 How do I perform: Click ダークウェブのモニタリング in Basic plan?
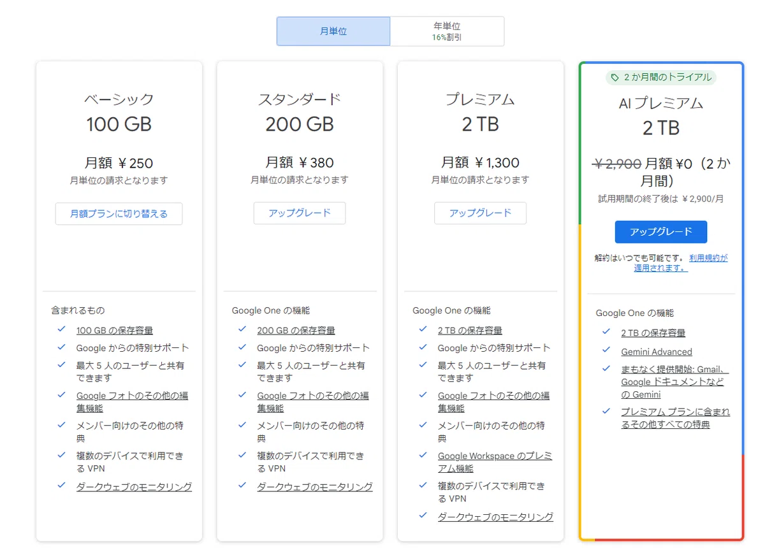click(x=134, y=487)
